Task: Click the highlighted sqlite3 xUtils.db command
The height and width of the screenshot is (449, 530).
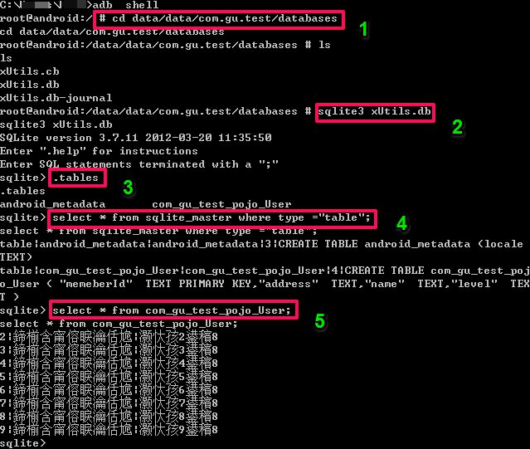Action: (x=375, y=113)
